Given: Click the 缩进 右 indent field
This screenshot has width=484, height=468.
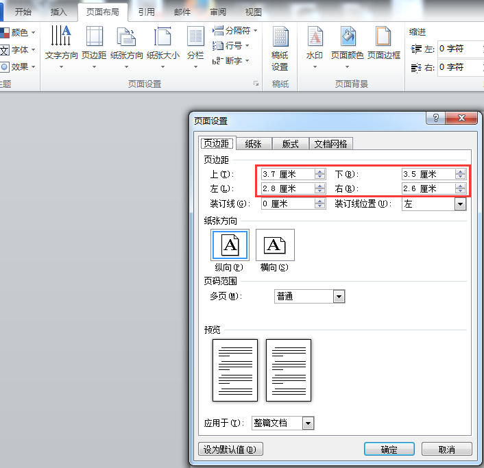Looking at the screenshot, I should point(461,67).
